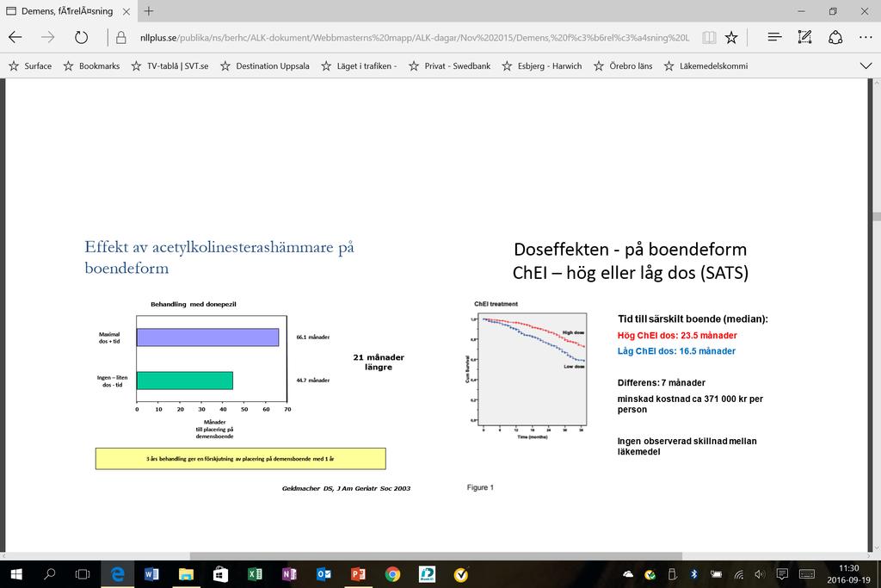Open the Bookmarks favorites folder
Image resolution: width=881 pixels, height=588 pixels.
(x=91, y=65)
